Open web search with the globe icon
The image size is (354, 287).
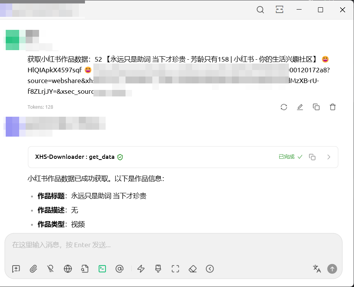point(68,269)
